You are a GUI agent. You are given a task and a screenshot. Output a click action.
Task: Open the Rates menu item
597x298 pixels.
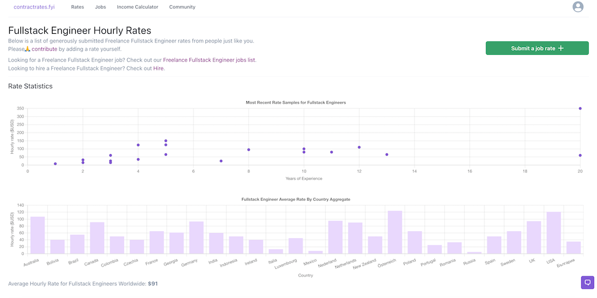coord(77,7)
